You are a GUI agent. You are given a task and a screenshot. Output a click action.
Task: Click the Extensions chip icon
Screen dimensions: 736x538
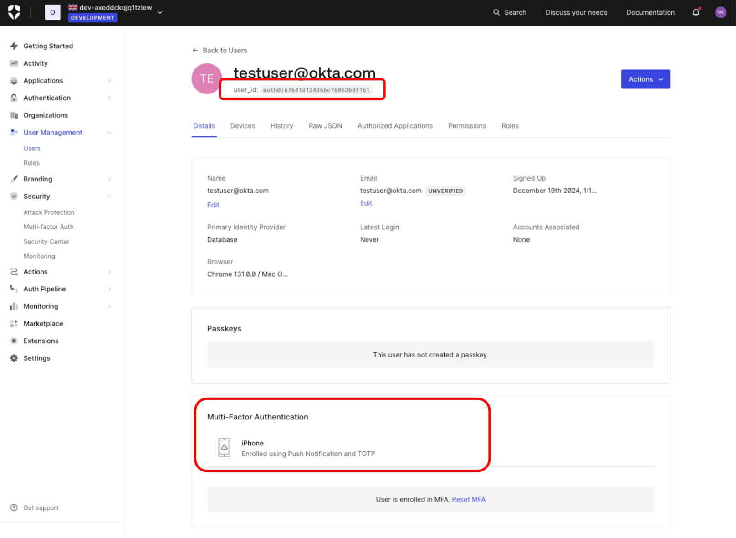point(14,341)
